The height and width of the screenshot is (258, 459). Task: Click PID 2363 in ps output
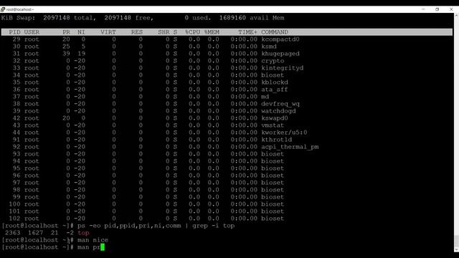pyautogui.click(x=13, y=233)
